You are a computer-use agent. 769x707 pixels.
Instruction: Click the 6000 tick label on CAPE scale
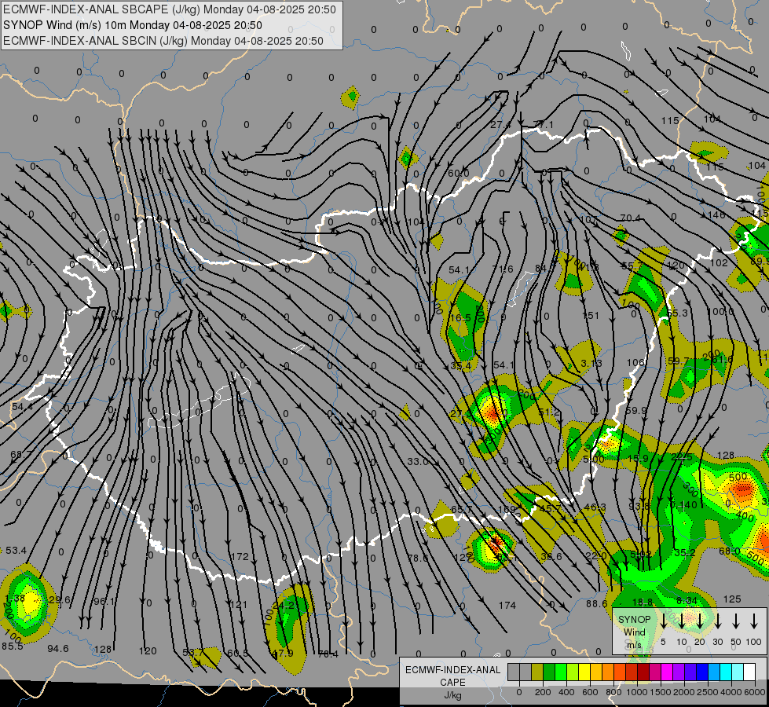pyautogui.click(x=755, y=692)
